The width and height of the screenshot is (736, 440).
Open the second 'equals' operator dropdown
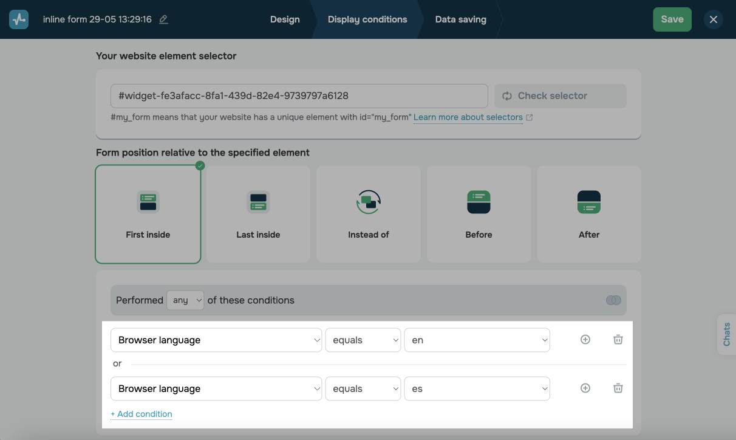pyautogui.click(x=363, y=389)
